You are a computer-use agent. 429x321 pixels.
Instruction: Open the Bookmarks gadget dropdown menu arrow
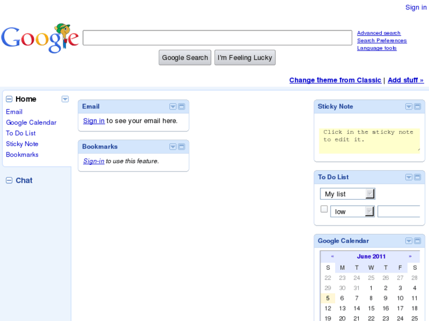coord(173,147)
